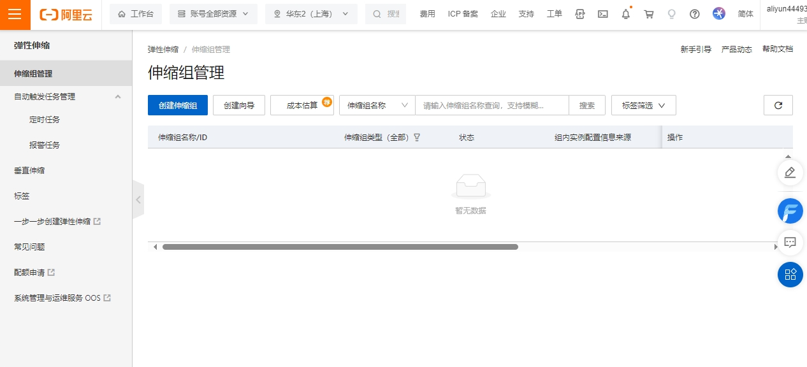
Task: Click the notification bell icon
Action: pos(626,14)
